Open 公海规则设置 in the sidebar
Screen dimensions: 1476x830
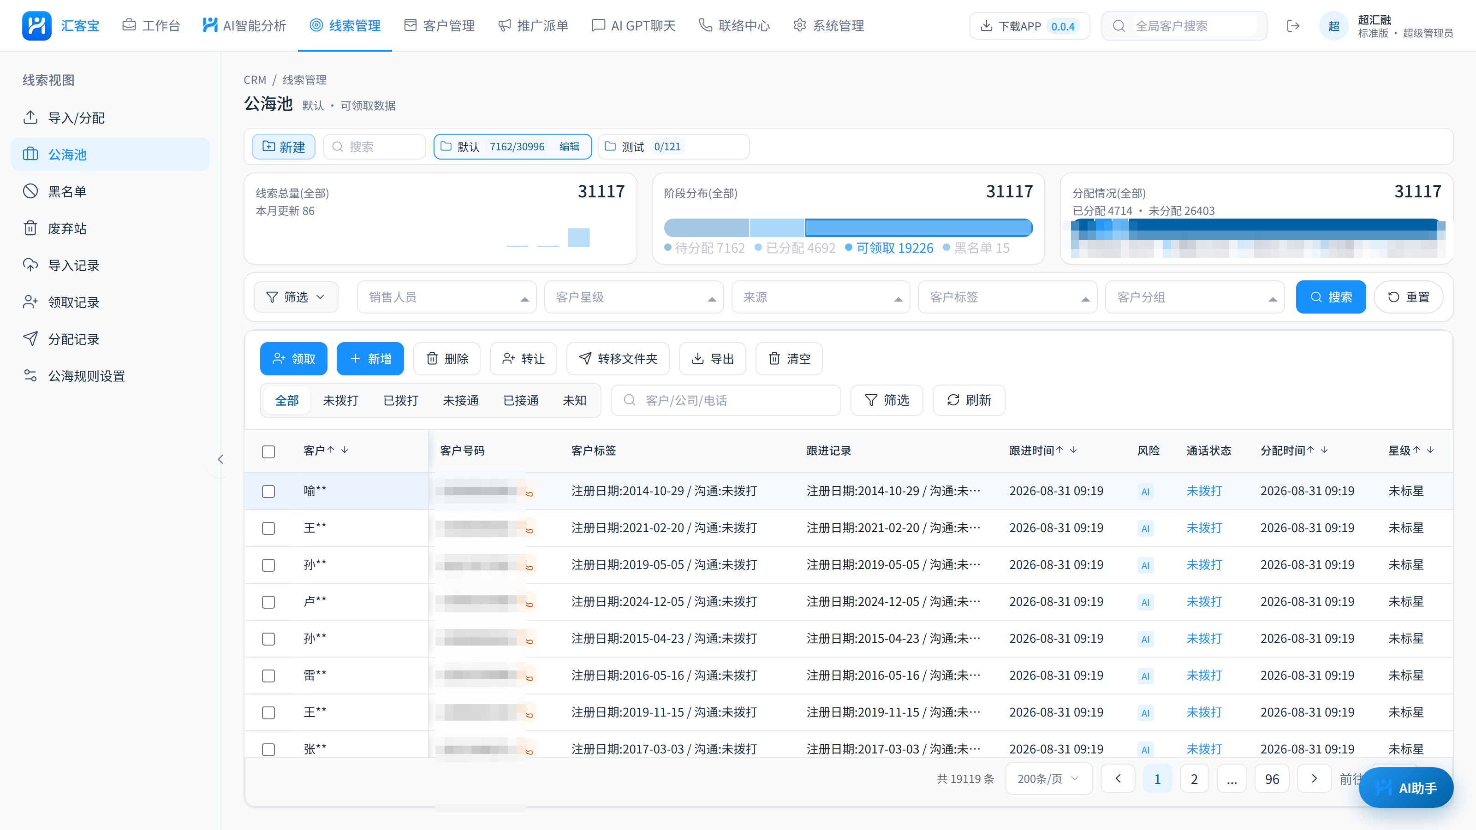pos(110,376)
